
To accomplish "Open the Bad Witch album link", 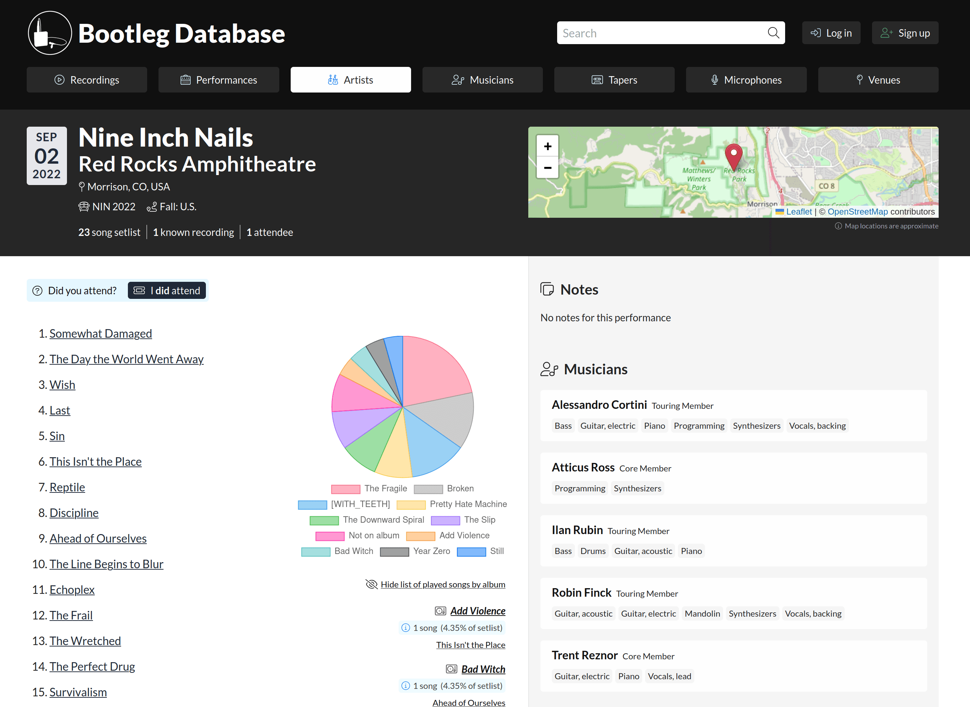I will [483, 669].
